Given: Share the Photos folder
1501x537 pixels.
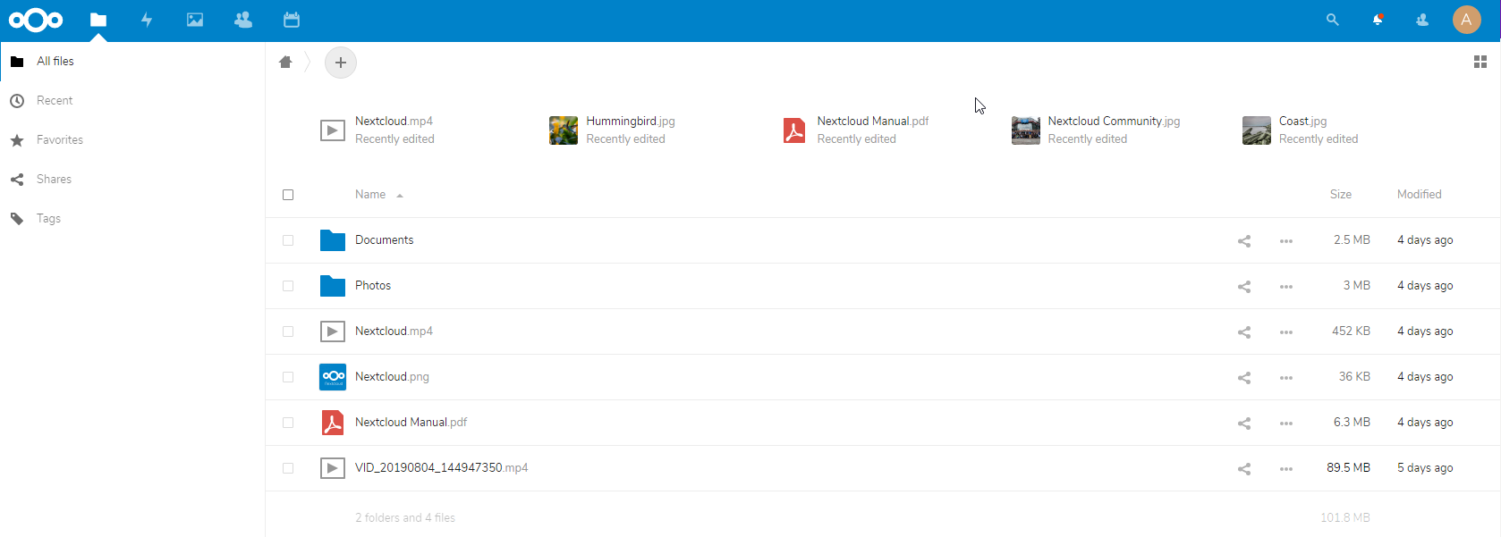Looking at the screenshot, I should point(1244,287).
